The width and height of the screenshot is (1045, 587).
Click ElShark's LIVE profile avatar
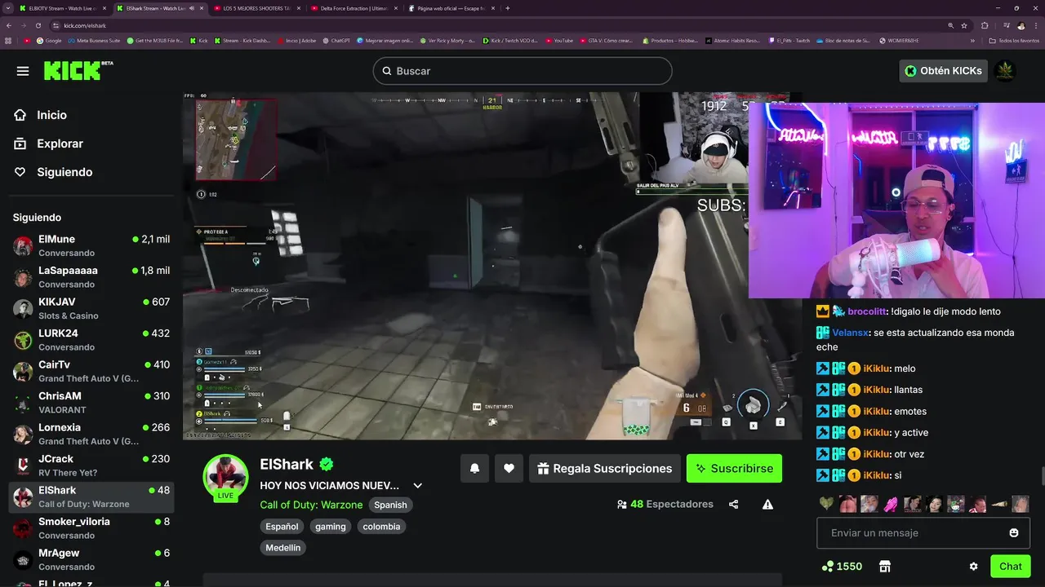click(225, 477)
